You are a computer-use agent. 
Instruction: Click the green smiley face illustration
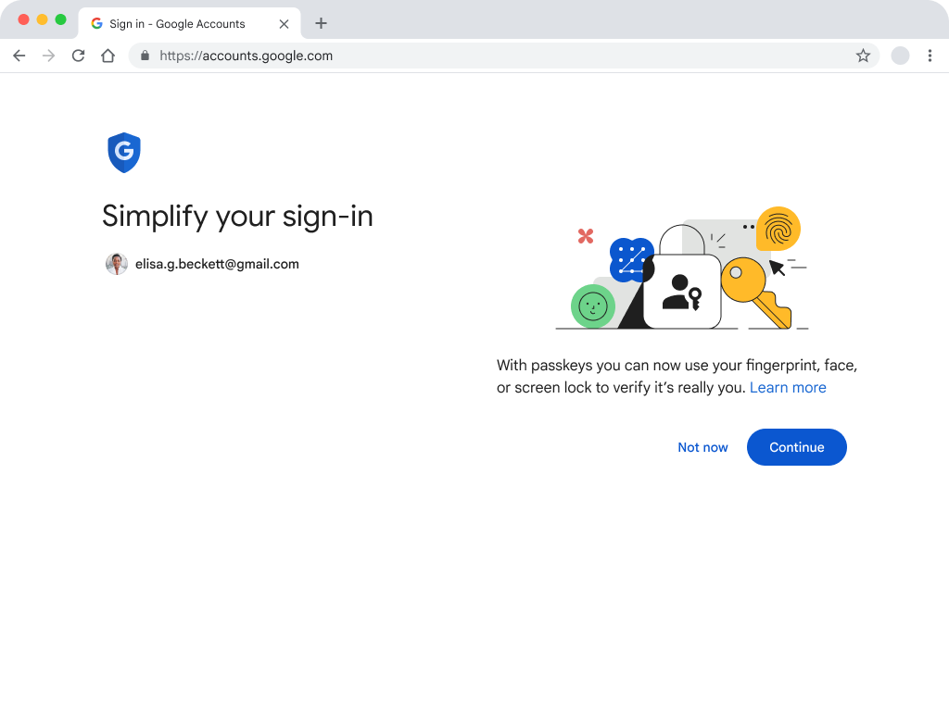592,306
